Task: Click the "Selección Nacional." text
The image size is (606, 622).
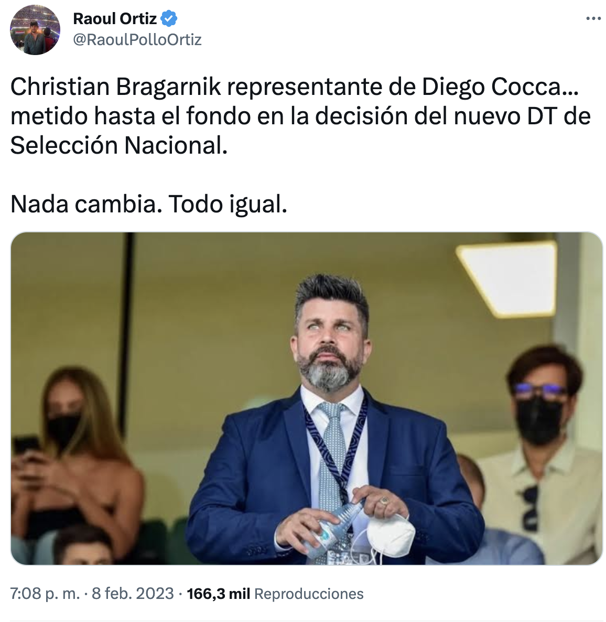Action: 119,145
